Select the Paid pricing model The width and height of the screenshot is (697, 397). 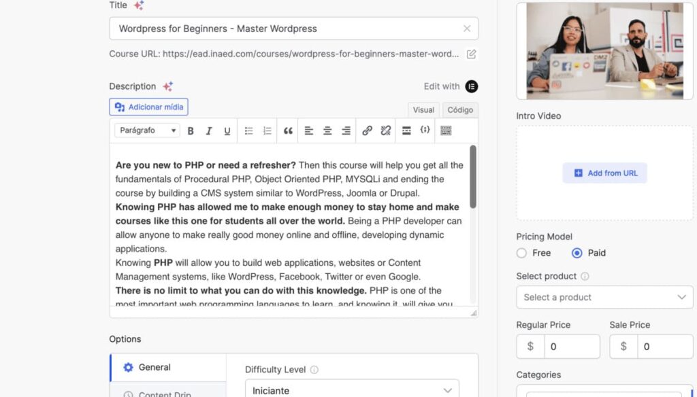(x=577, y=253)
